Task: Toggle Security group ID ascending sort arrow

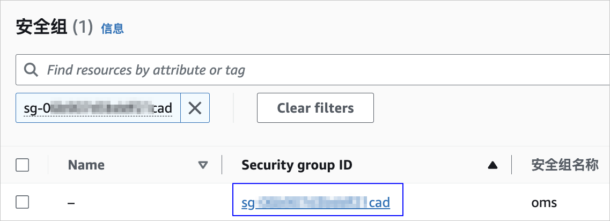Action: point(493,165)
